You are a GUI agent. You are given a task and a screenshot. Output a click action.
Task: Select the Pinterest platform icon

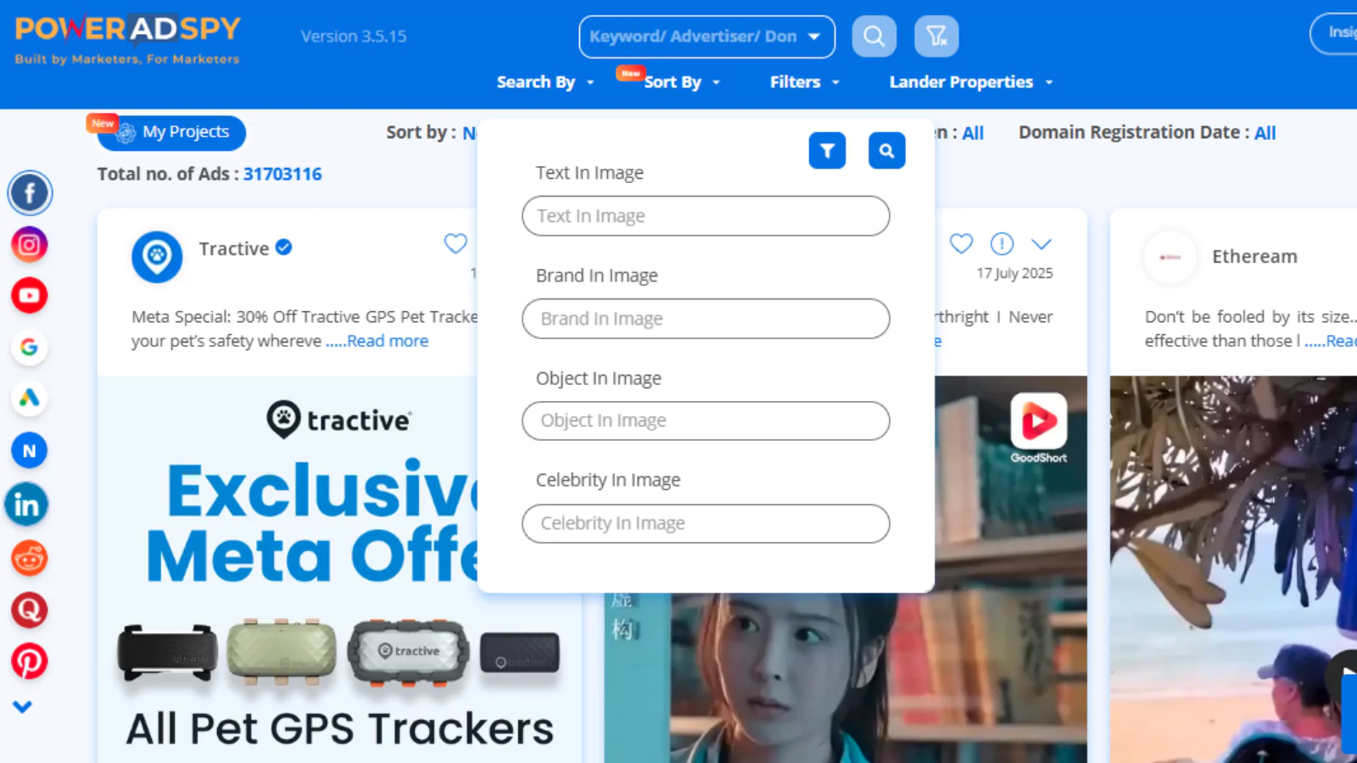pos(30,661)
